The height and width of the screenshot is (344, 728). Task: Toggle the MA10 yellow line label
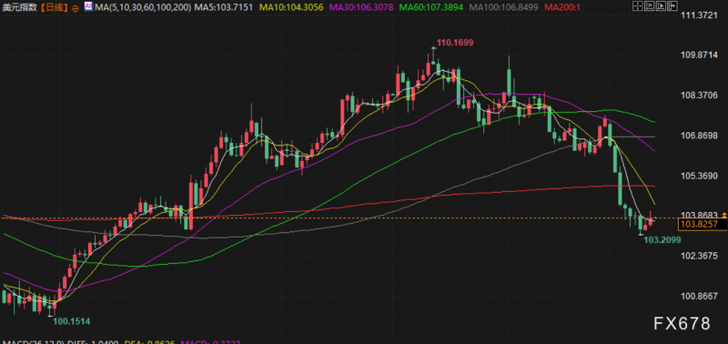(x=291, y=7)
